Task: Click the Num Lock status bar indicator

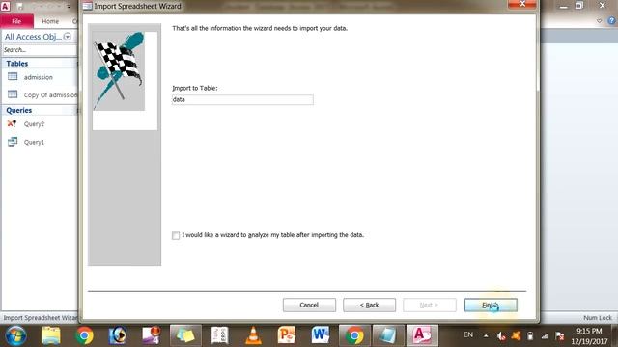Action: click(x=598, y=318)
